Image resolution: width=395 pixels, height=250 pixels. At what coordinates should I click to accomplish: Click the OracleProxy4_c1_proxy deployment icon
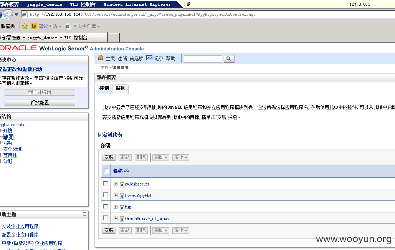click(x=122, y=219)
